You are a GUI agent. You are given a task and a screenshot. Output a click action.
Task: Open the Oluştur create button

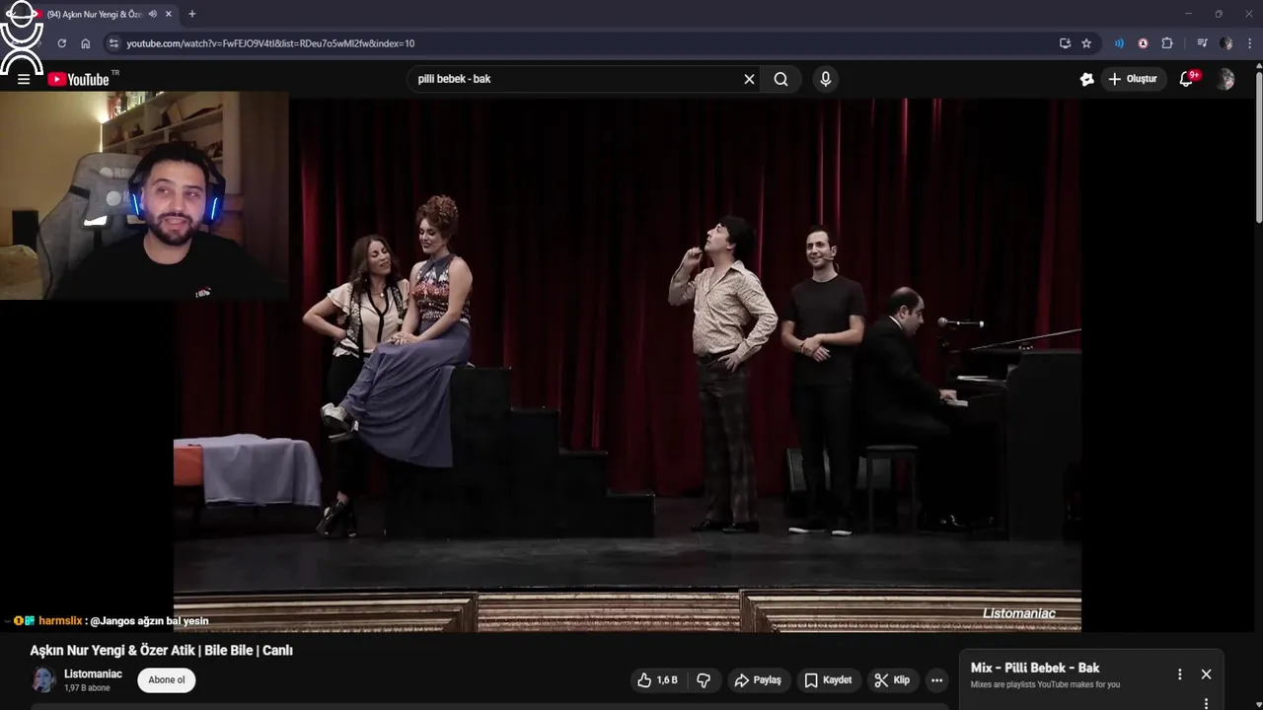(x=1133, y=79)
